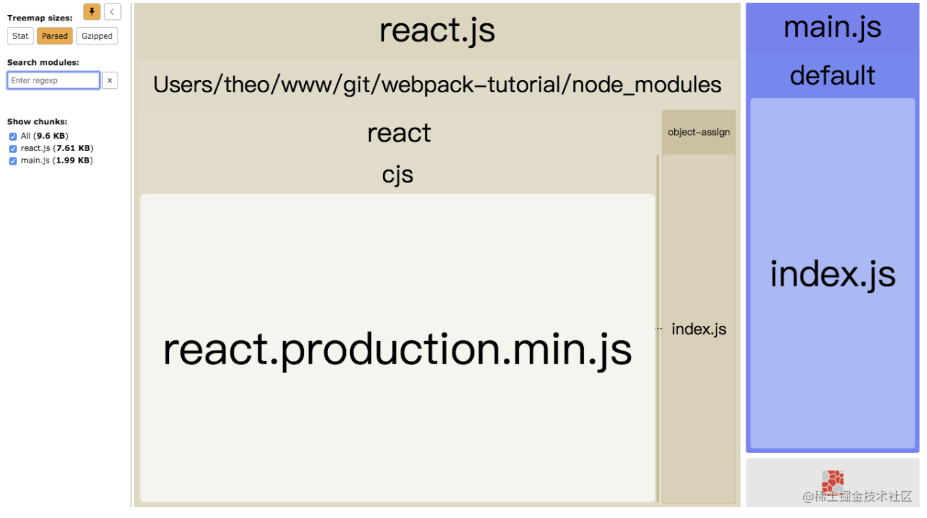The height and width of the screenshot is (518, 927).
Task: Open the react.js chunk header
Action: pyautogui.click(x=438, y=30)
